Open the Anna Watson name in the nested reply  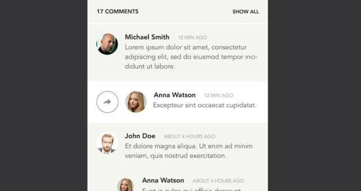coord(163,181)
